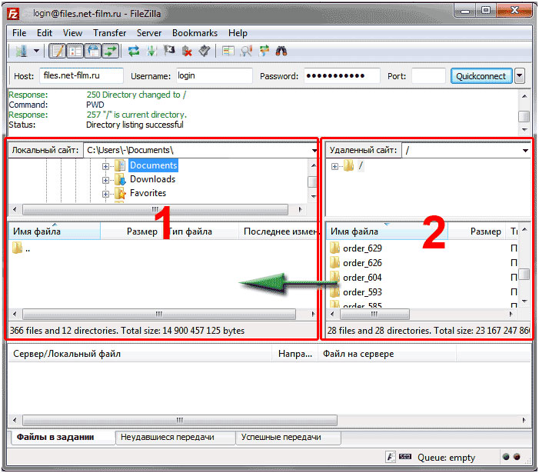Viewport: 539px width, 473px height.
Task: Expand the remote root folder node
Action: [x=334, y=166]
